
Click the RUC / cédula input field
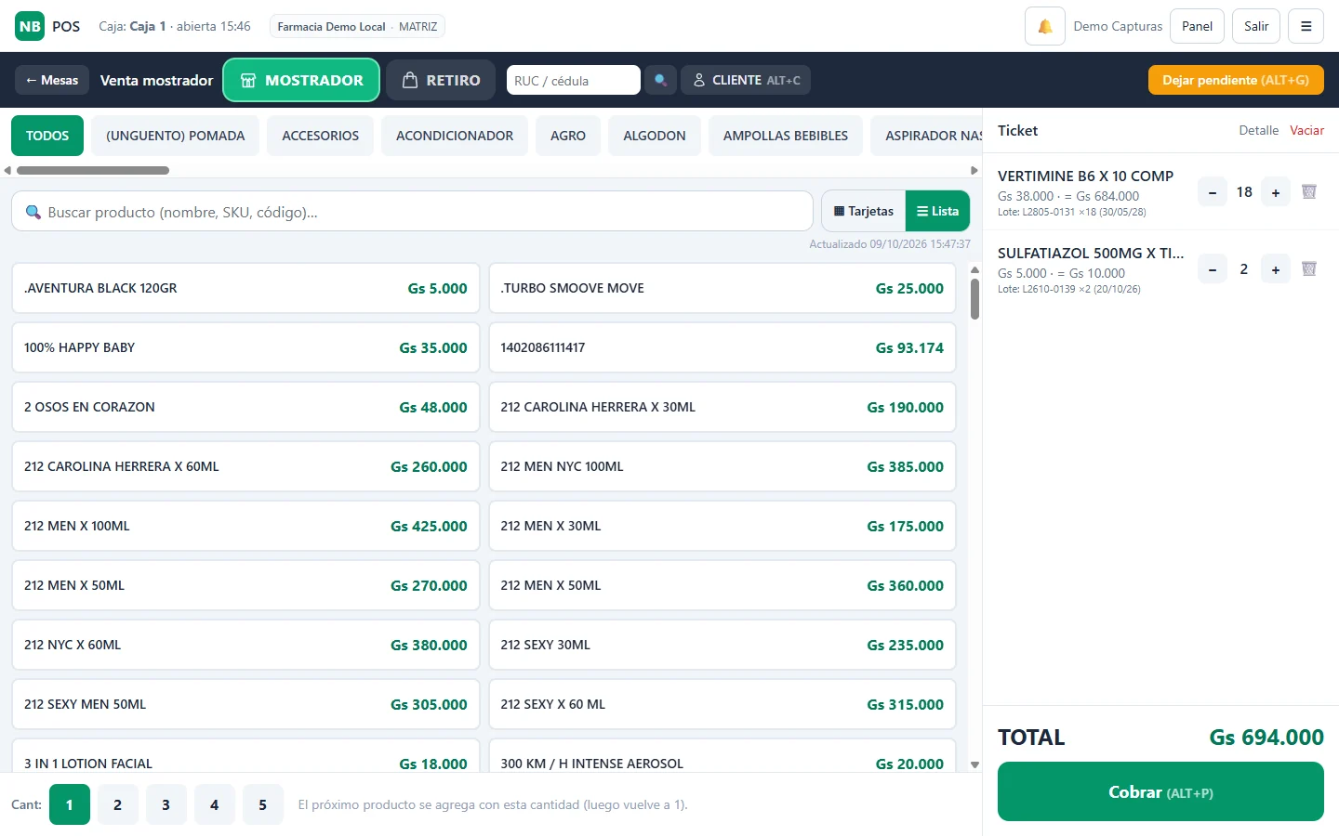pyautogui.click(x=573, y=80)
